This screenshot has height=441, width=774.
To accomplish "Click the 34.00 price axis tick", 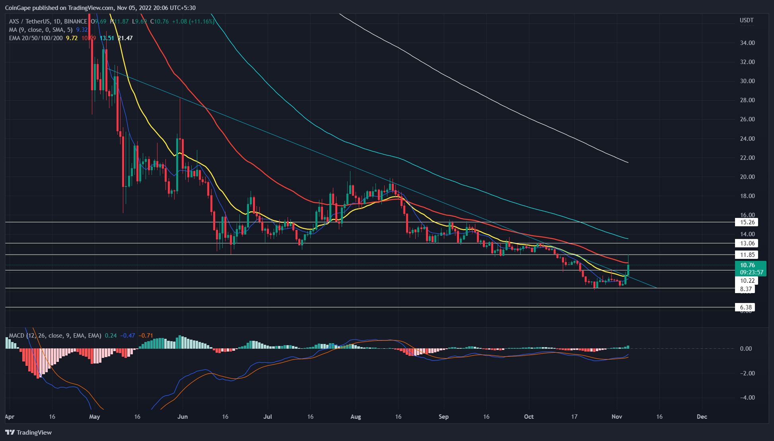I will pyautogui.click(x=747, y=43).
